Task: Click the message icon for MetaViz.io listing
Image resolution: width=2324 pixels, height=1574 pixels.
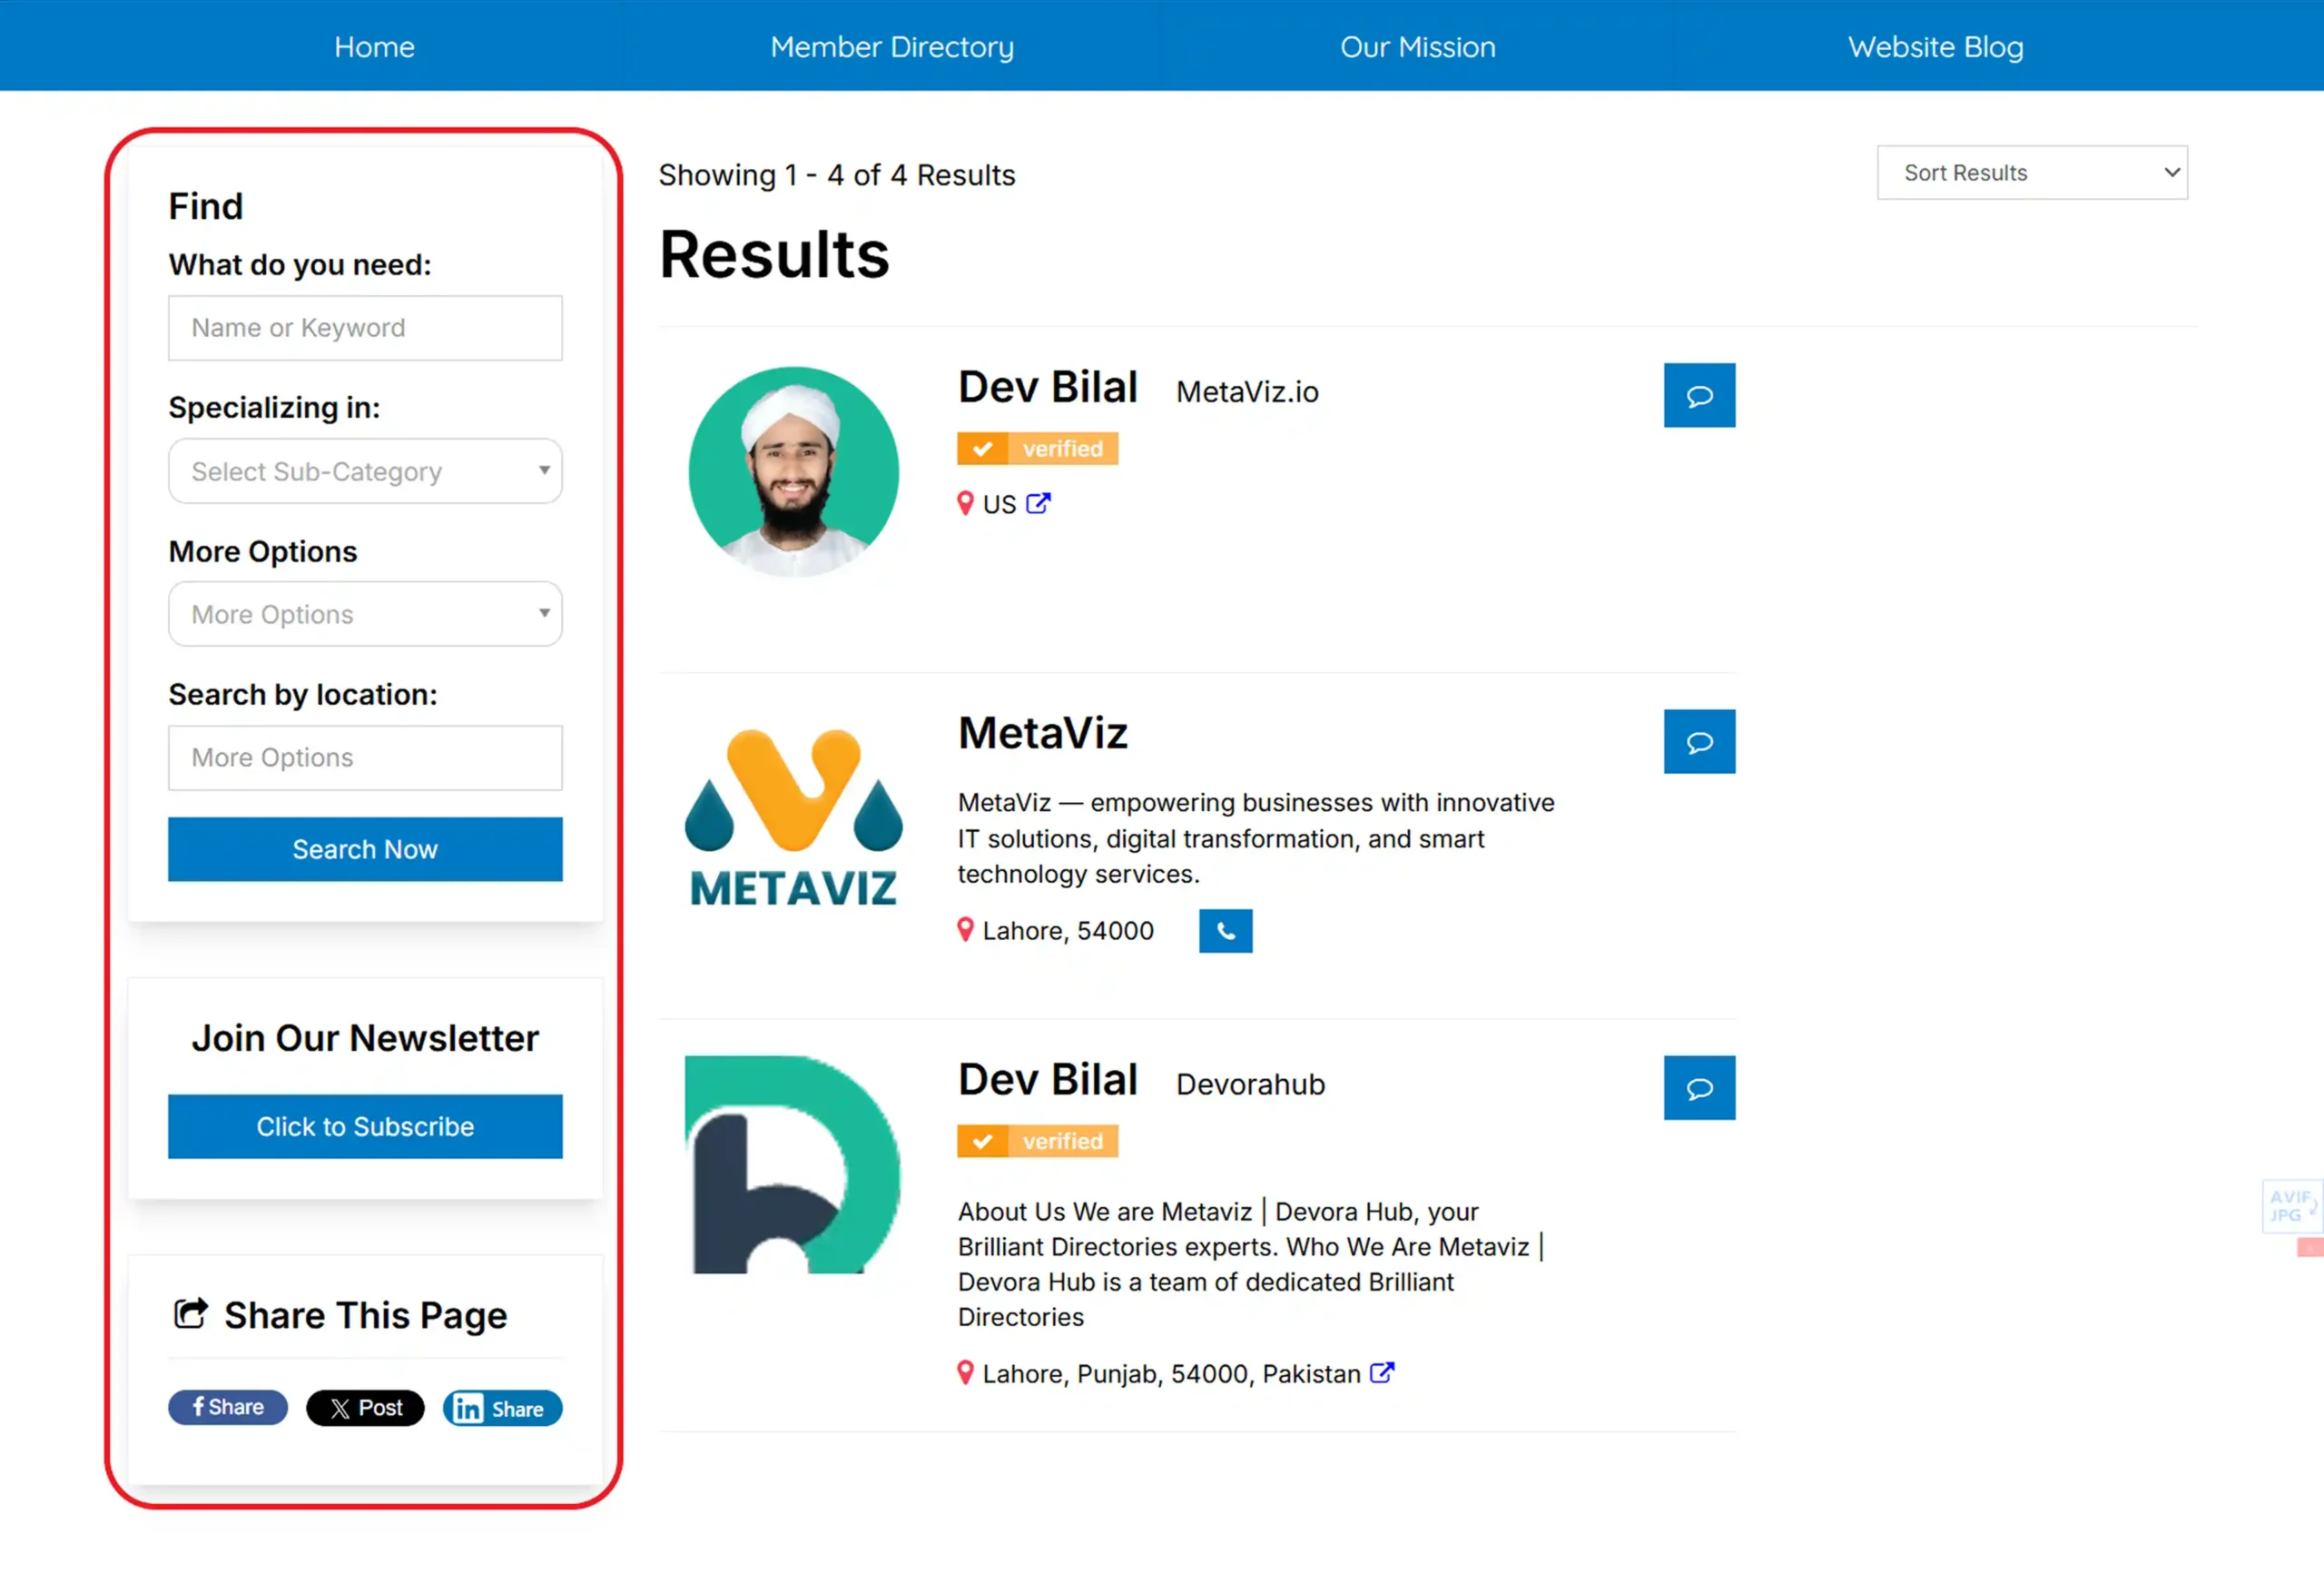Action: coord(1699,395)
